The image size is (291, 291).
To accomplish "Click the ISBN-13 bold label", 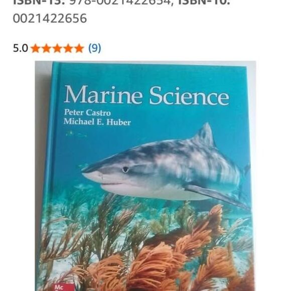I will pyautogui.click(x=39, y=3).
